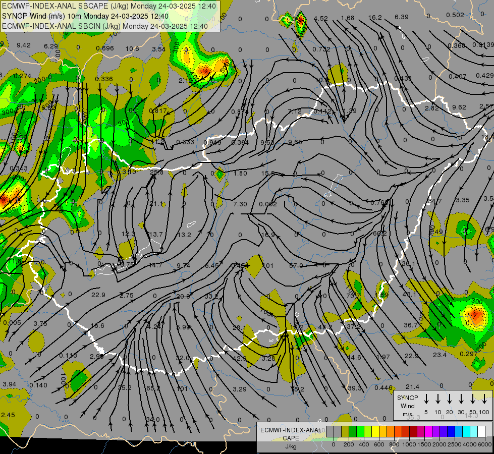Click the 25.6 value on map
This screenshot has width=494, height=454.
pyautogui.click(x=156, y=172)
